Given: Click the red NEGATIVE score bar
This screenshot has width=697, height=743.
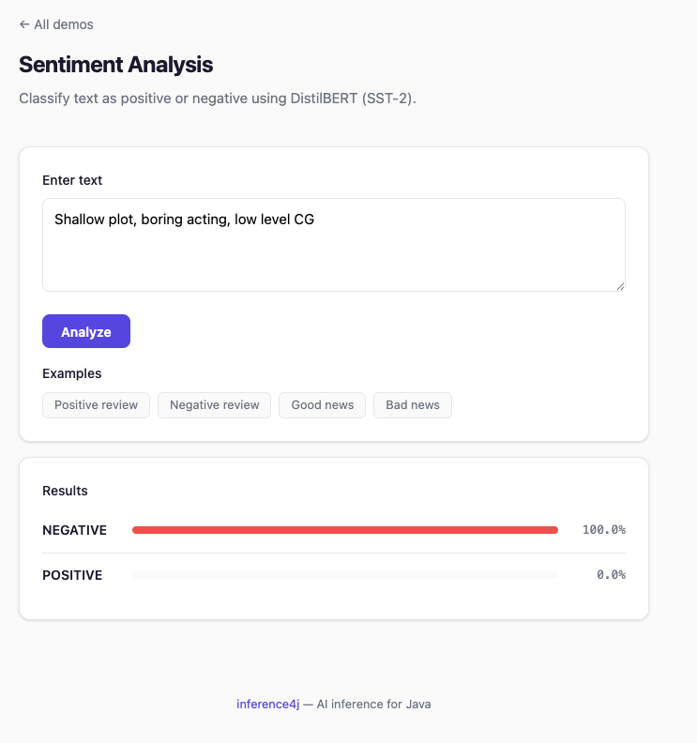Looking at the screenshot, I should point(344,530).
